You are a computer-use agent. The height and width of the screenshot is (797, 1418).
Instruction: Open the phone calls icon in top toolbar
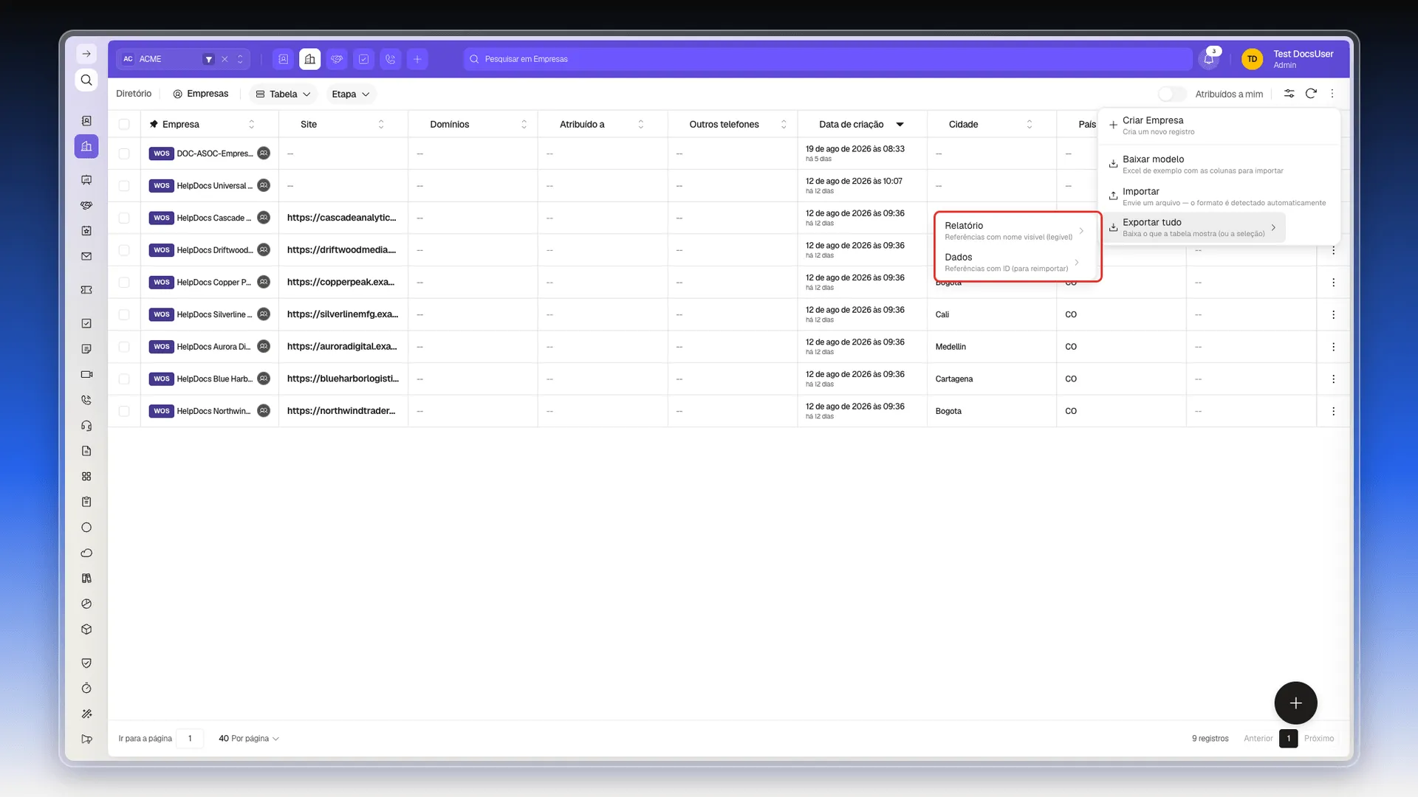(x=391, y=59)
